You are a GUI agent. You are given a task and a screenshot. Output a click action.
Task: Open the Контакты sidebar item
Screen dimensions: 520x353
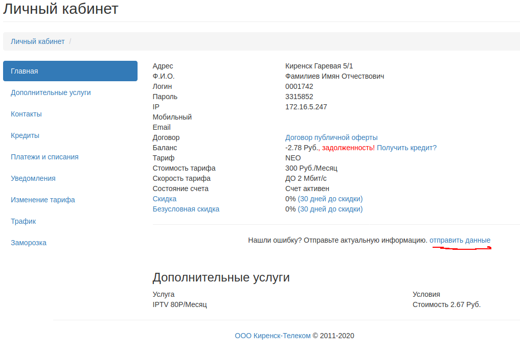pyautogui.click(x=26, y=114)
